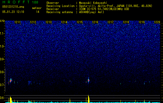This screenshot has width=163, height=103.
Task: Click the 1212 time marker
Action: (x=33, y=22)
